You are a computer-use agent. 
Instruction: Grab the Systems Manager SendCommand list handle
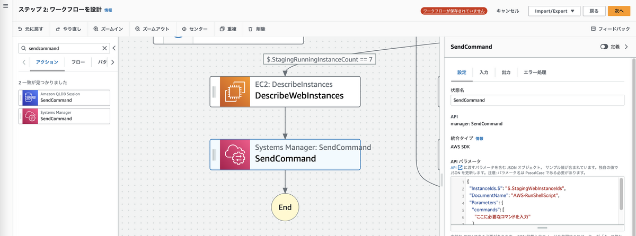coord(21,116)
